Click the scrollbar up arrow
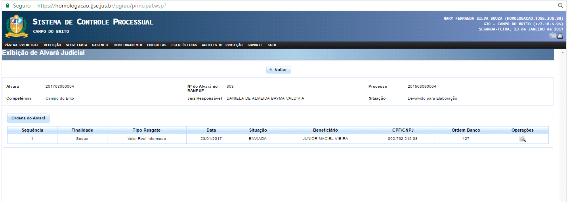Image resolution: width=567 pixels, height=202 pixels. click(563, 53)
